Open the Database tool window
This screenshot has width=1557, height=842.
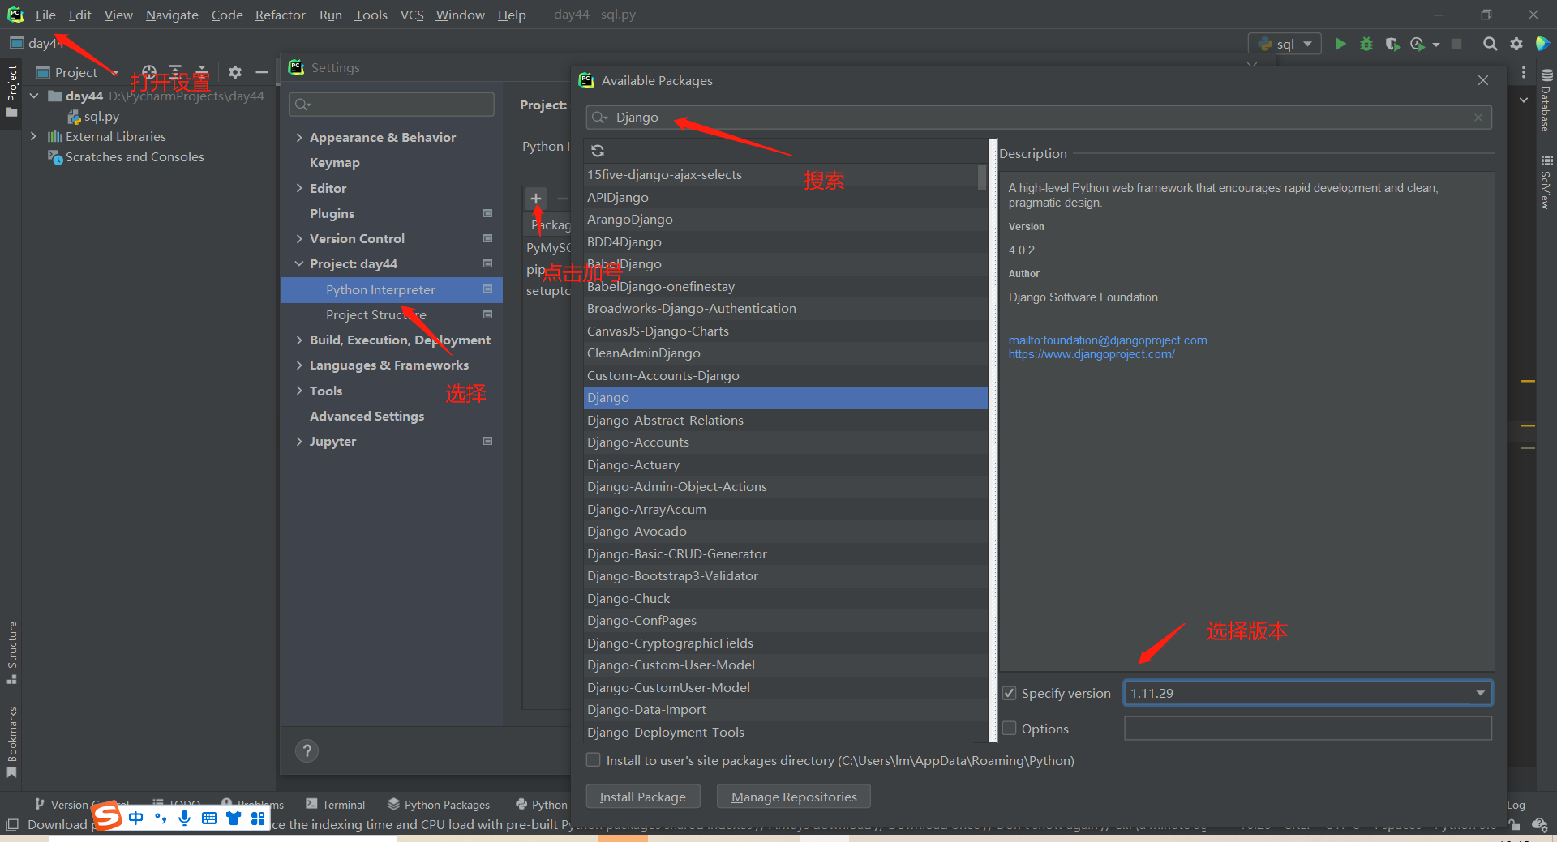click(x=1546, y=100)
